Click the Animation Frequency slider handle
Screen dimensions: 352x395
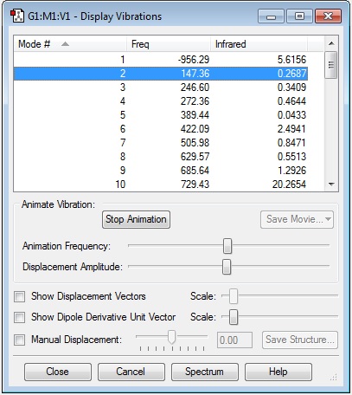(x=227, y=246)
